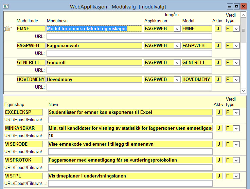
Task: Click URL/Epost/Filnavn field under VISEKODE
Action: tap(130, 151)
